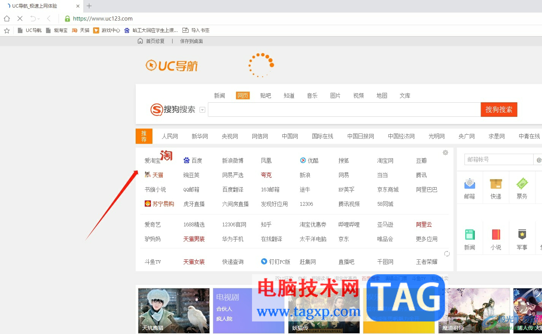Select the 视频 search tab
This screenshot has width=542, height=334.
(358, 95)
